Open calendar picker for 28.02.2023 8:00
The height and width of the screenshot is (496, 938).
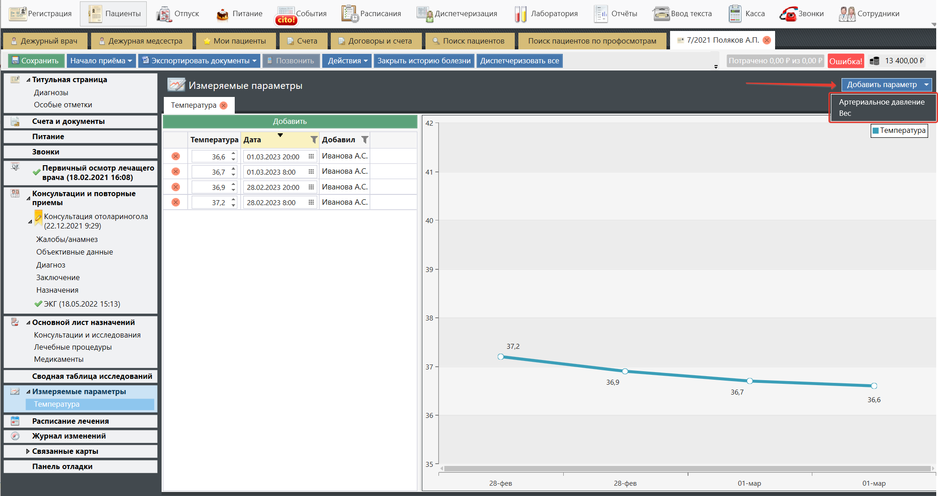coord(311,202)
